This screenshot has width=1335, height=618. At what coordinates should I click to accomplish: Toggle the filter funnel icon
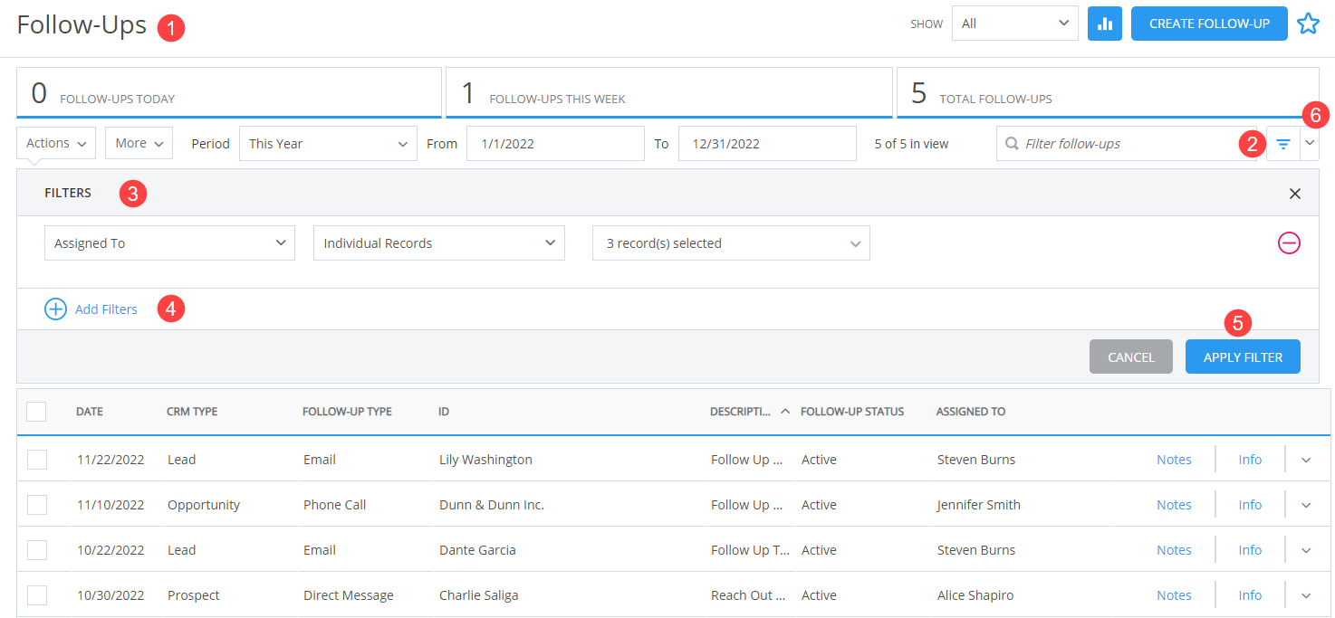1282,144
